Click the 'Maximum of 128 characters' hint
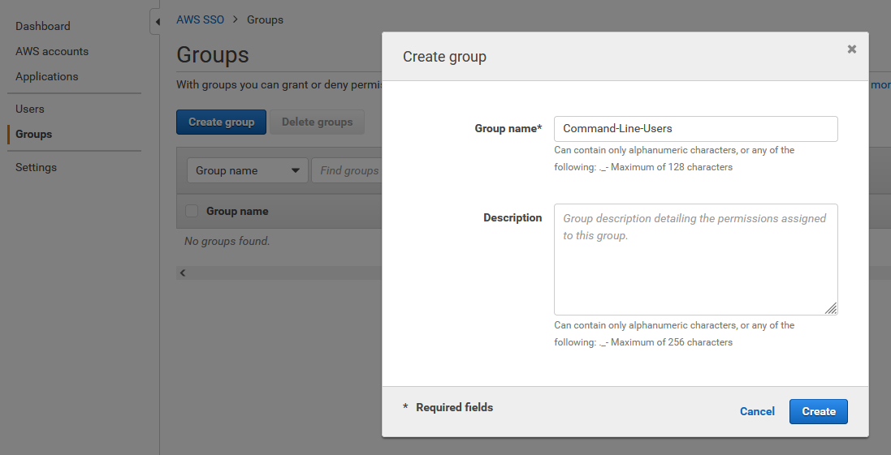This screenshot has width=891, height=455. coord(672,167)
